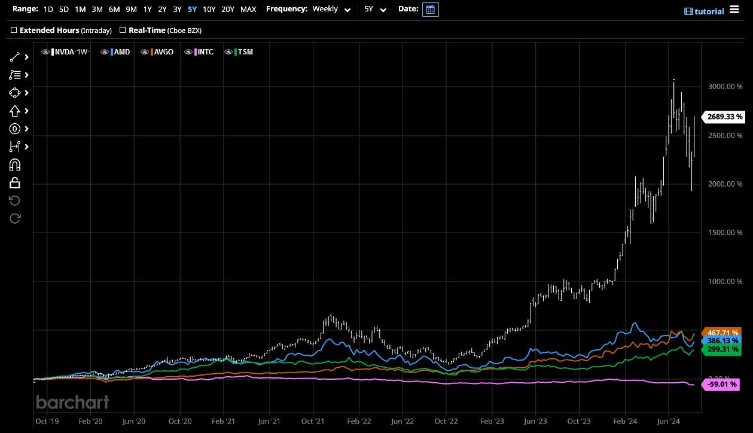Click the 299.31 % TSM value tag
Image resolution: width=753 pixels, height=433 pixels.
[x=721, y=349]
